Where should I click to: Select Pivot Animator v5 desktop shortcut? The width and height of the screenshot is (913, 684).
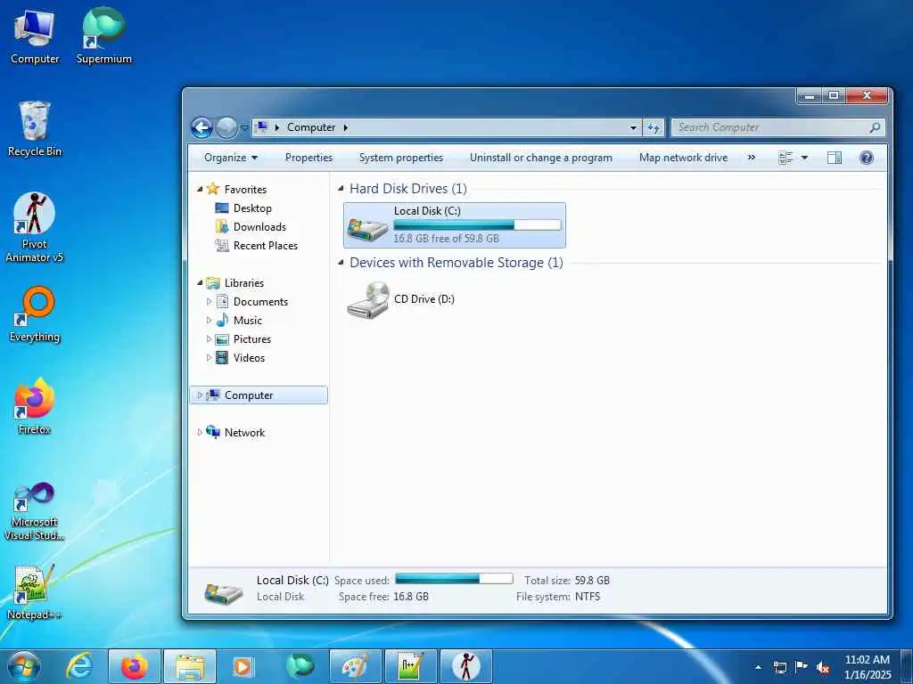[35, 227]
